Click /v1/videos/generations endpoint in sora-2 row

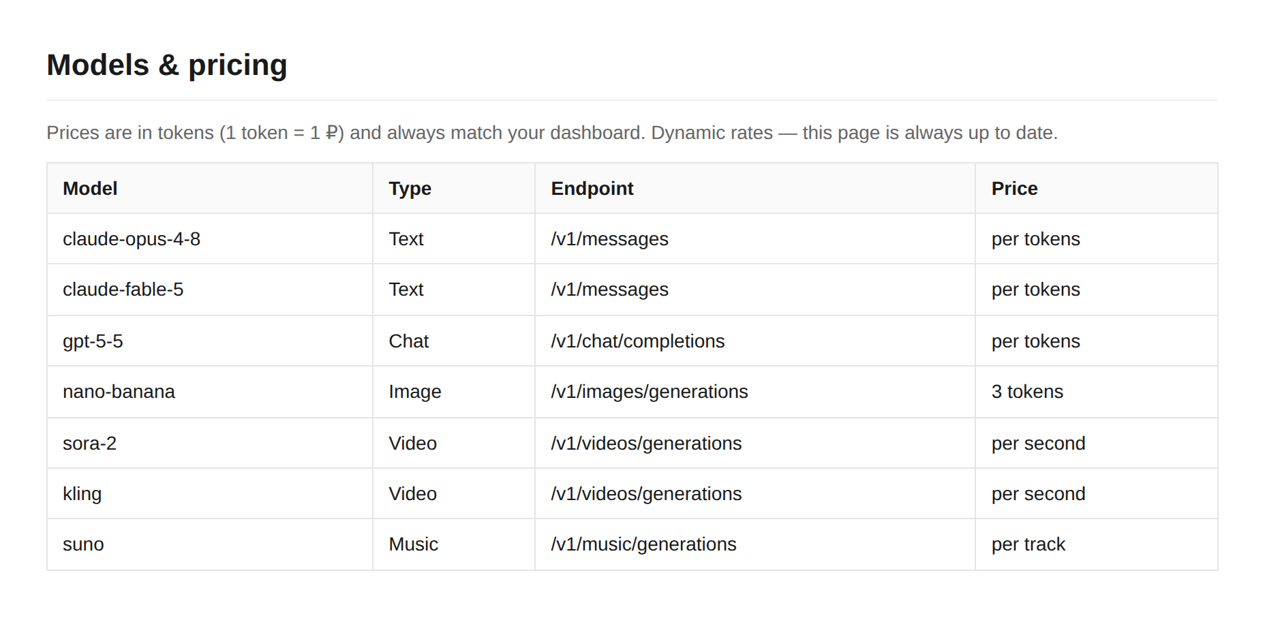click(x=755, y=444)
